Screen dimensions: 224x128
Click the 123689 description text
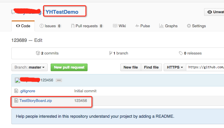click(x=19, y=40)
